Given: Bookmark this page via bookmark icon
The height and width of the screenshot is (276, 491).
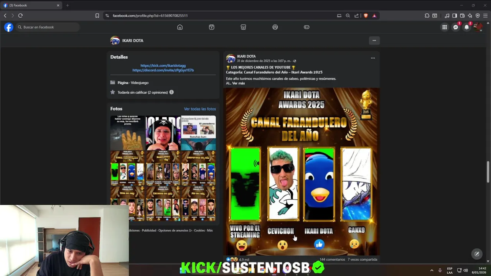Looking at the screenshot, I should [97, 16].
